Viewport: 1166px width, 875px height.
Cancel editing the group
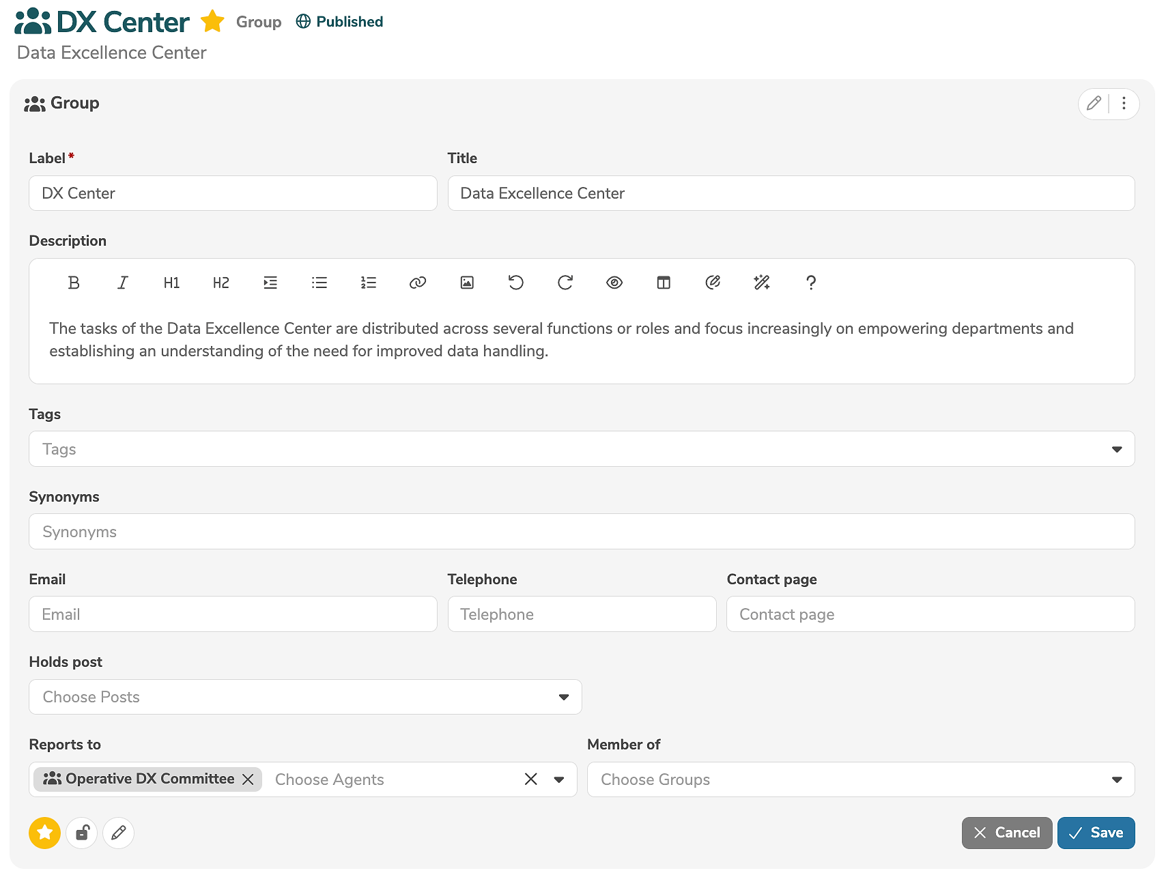tap(1007, 833)
